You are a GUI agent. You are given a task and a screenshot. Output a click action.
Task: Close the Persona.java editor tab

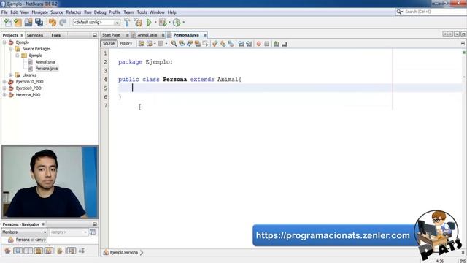205,35
